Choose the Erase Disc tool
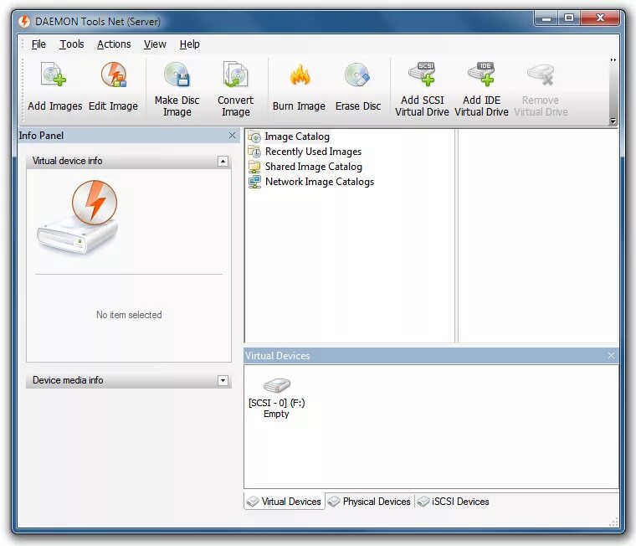This screenshot has width=636, height=546. pos(357,75)
